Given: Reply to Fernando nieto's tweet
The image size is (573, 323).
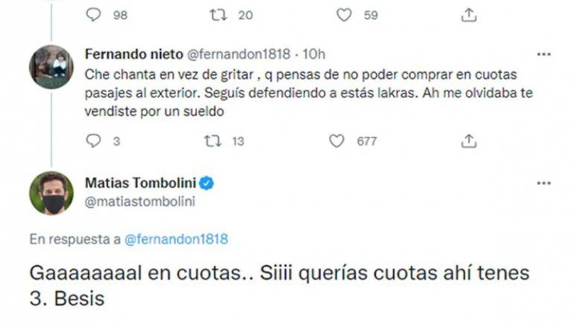Looking at the screenshot, I should (x=93, y=140).
